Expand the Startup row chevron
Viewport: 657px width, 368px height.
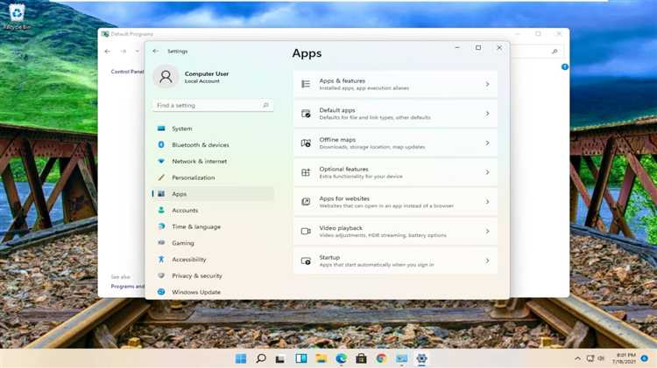click(487, 260)
